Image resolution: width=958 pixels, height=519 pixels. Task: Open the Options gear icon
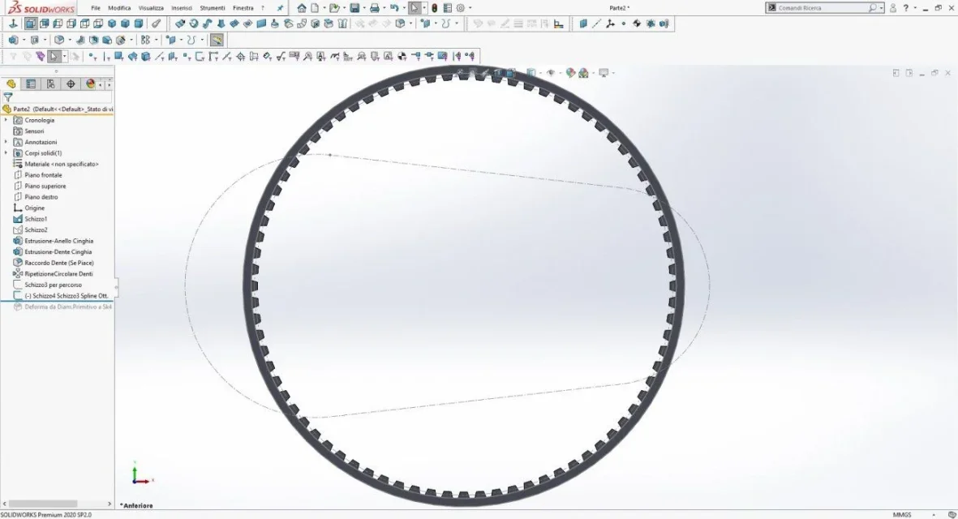(x=461, y=8)
